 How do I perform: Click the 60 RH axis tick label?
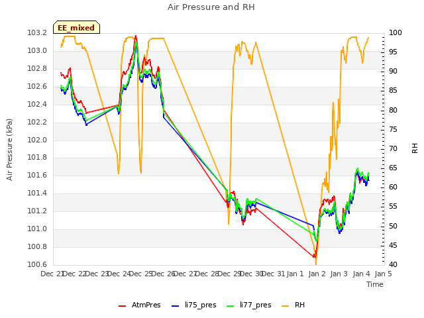click(x=393, y=187)
